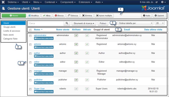Sort by the Attivato column header

coord(87,30)
